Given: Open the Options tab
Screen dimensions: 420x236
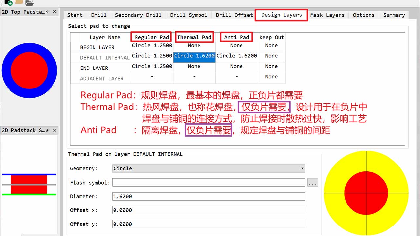Looking at the screenshot, I should pyautogui.click(x=364, y=15).
